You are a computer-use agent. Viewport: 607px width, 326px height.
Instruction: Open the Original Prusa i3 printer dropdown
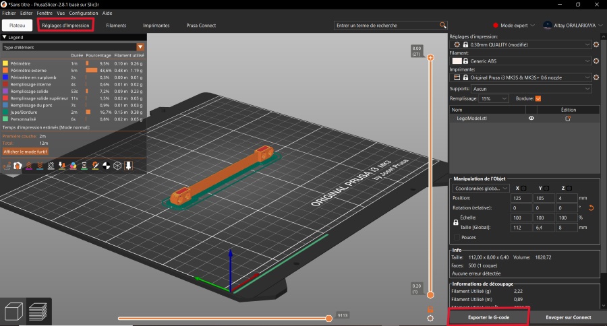click(x=521, y=77)
